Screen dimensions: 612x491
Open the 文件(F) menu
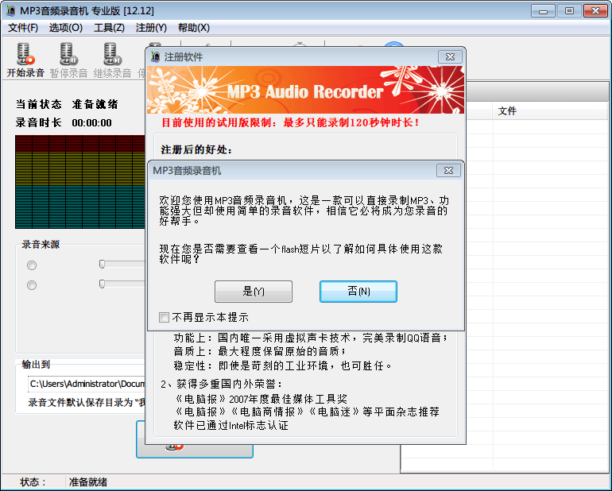tap(23, 28)
